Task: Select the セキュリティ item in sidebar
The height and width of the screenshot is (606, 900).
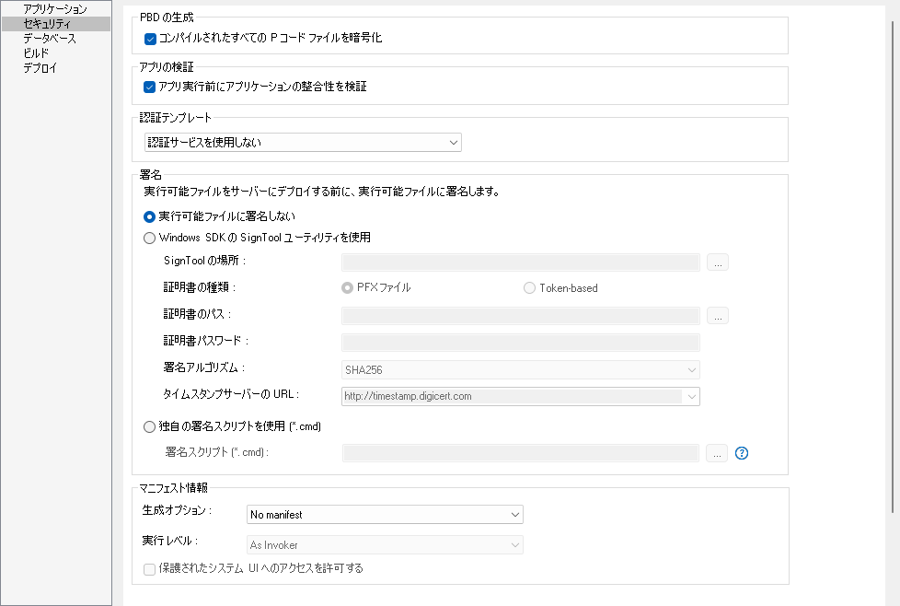Action: coord(47,24)
